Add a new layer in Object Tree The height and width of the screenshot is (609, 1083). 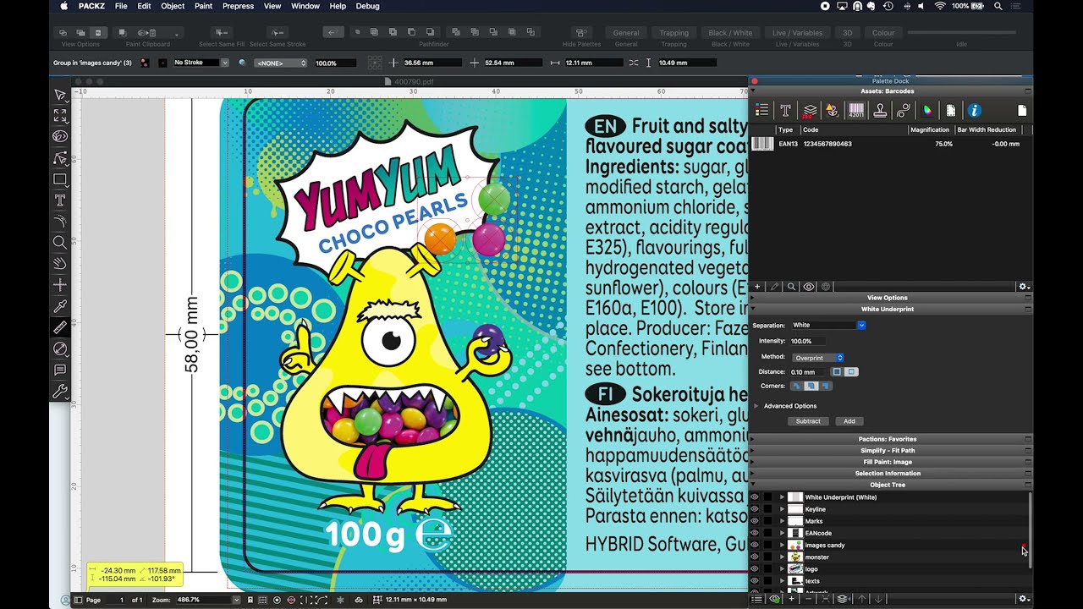point(791,599)
